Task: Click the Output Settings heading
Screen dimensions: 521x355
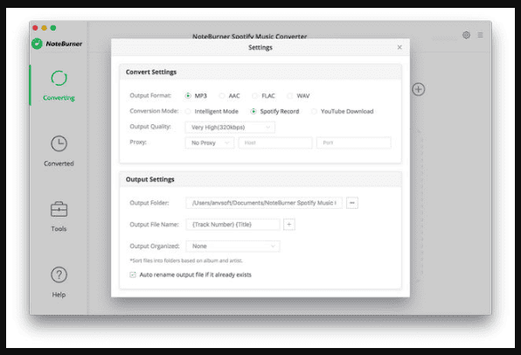Action: 149,179
